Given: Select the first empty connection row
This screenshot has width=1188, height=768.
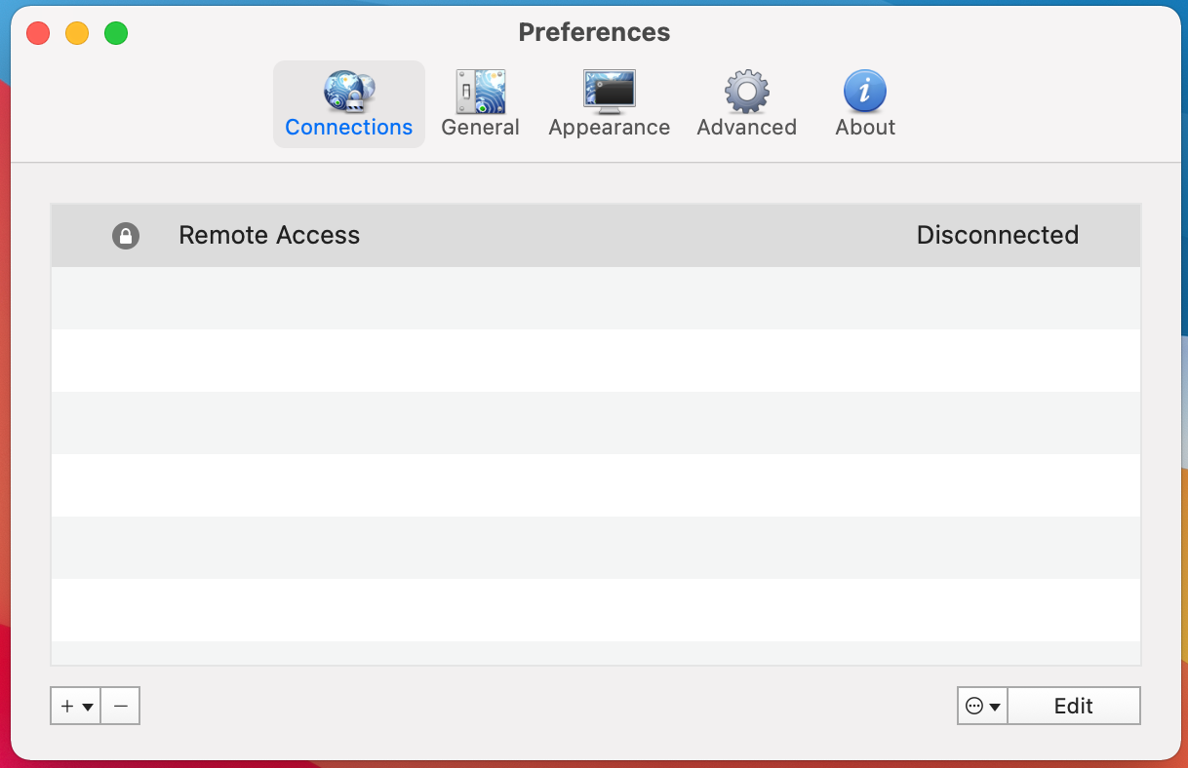Looking at the screenshot, I should 595,297.
